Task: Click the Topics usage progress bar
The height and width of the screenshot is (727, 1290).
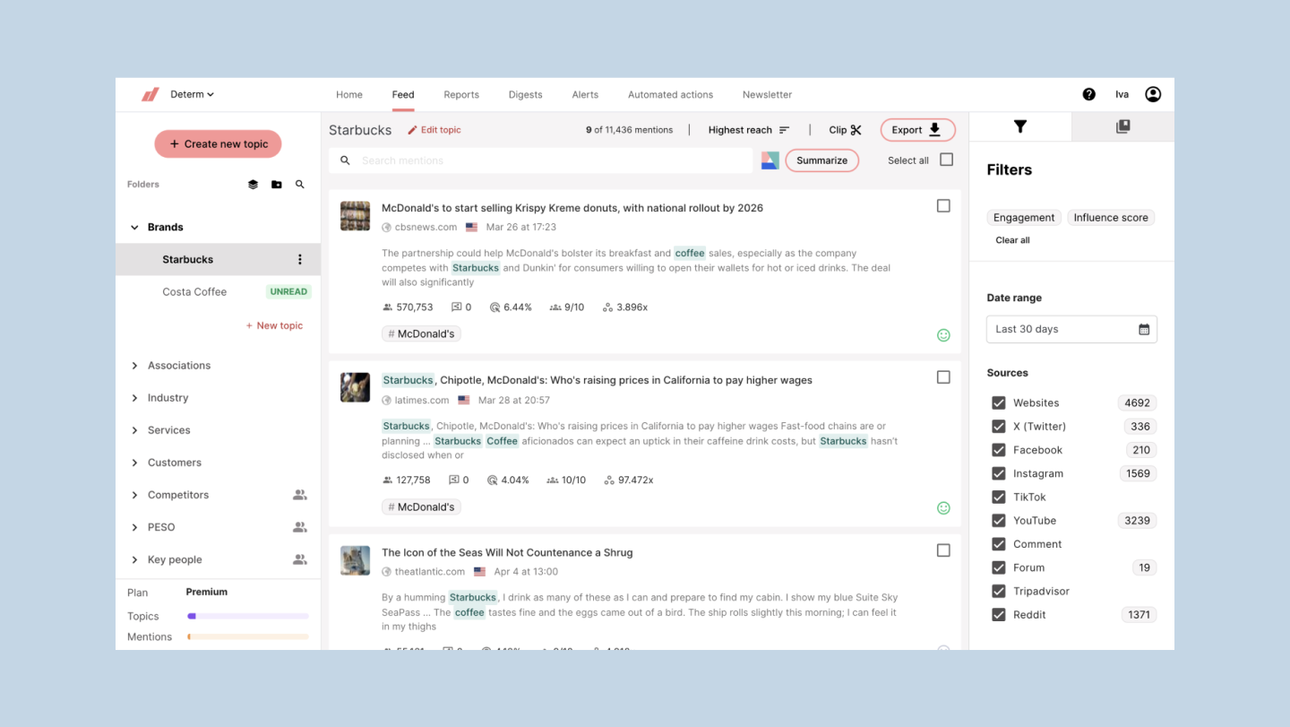Action: [248, 616]
